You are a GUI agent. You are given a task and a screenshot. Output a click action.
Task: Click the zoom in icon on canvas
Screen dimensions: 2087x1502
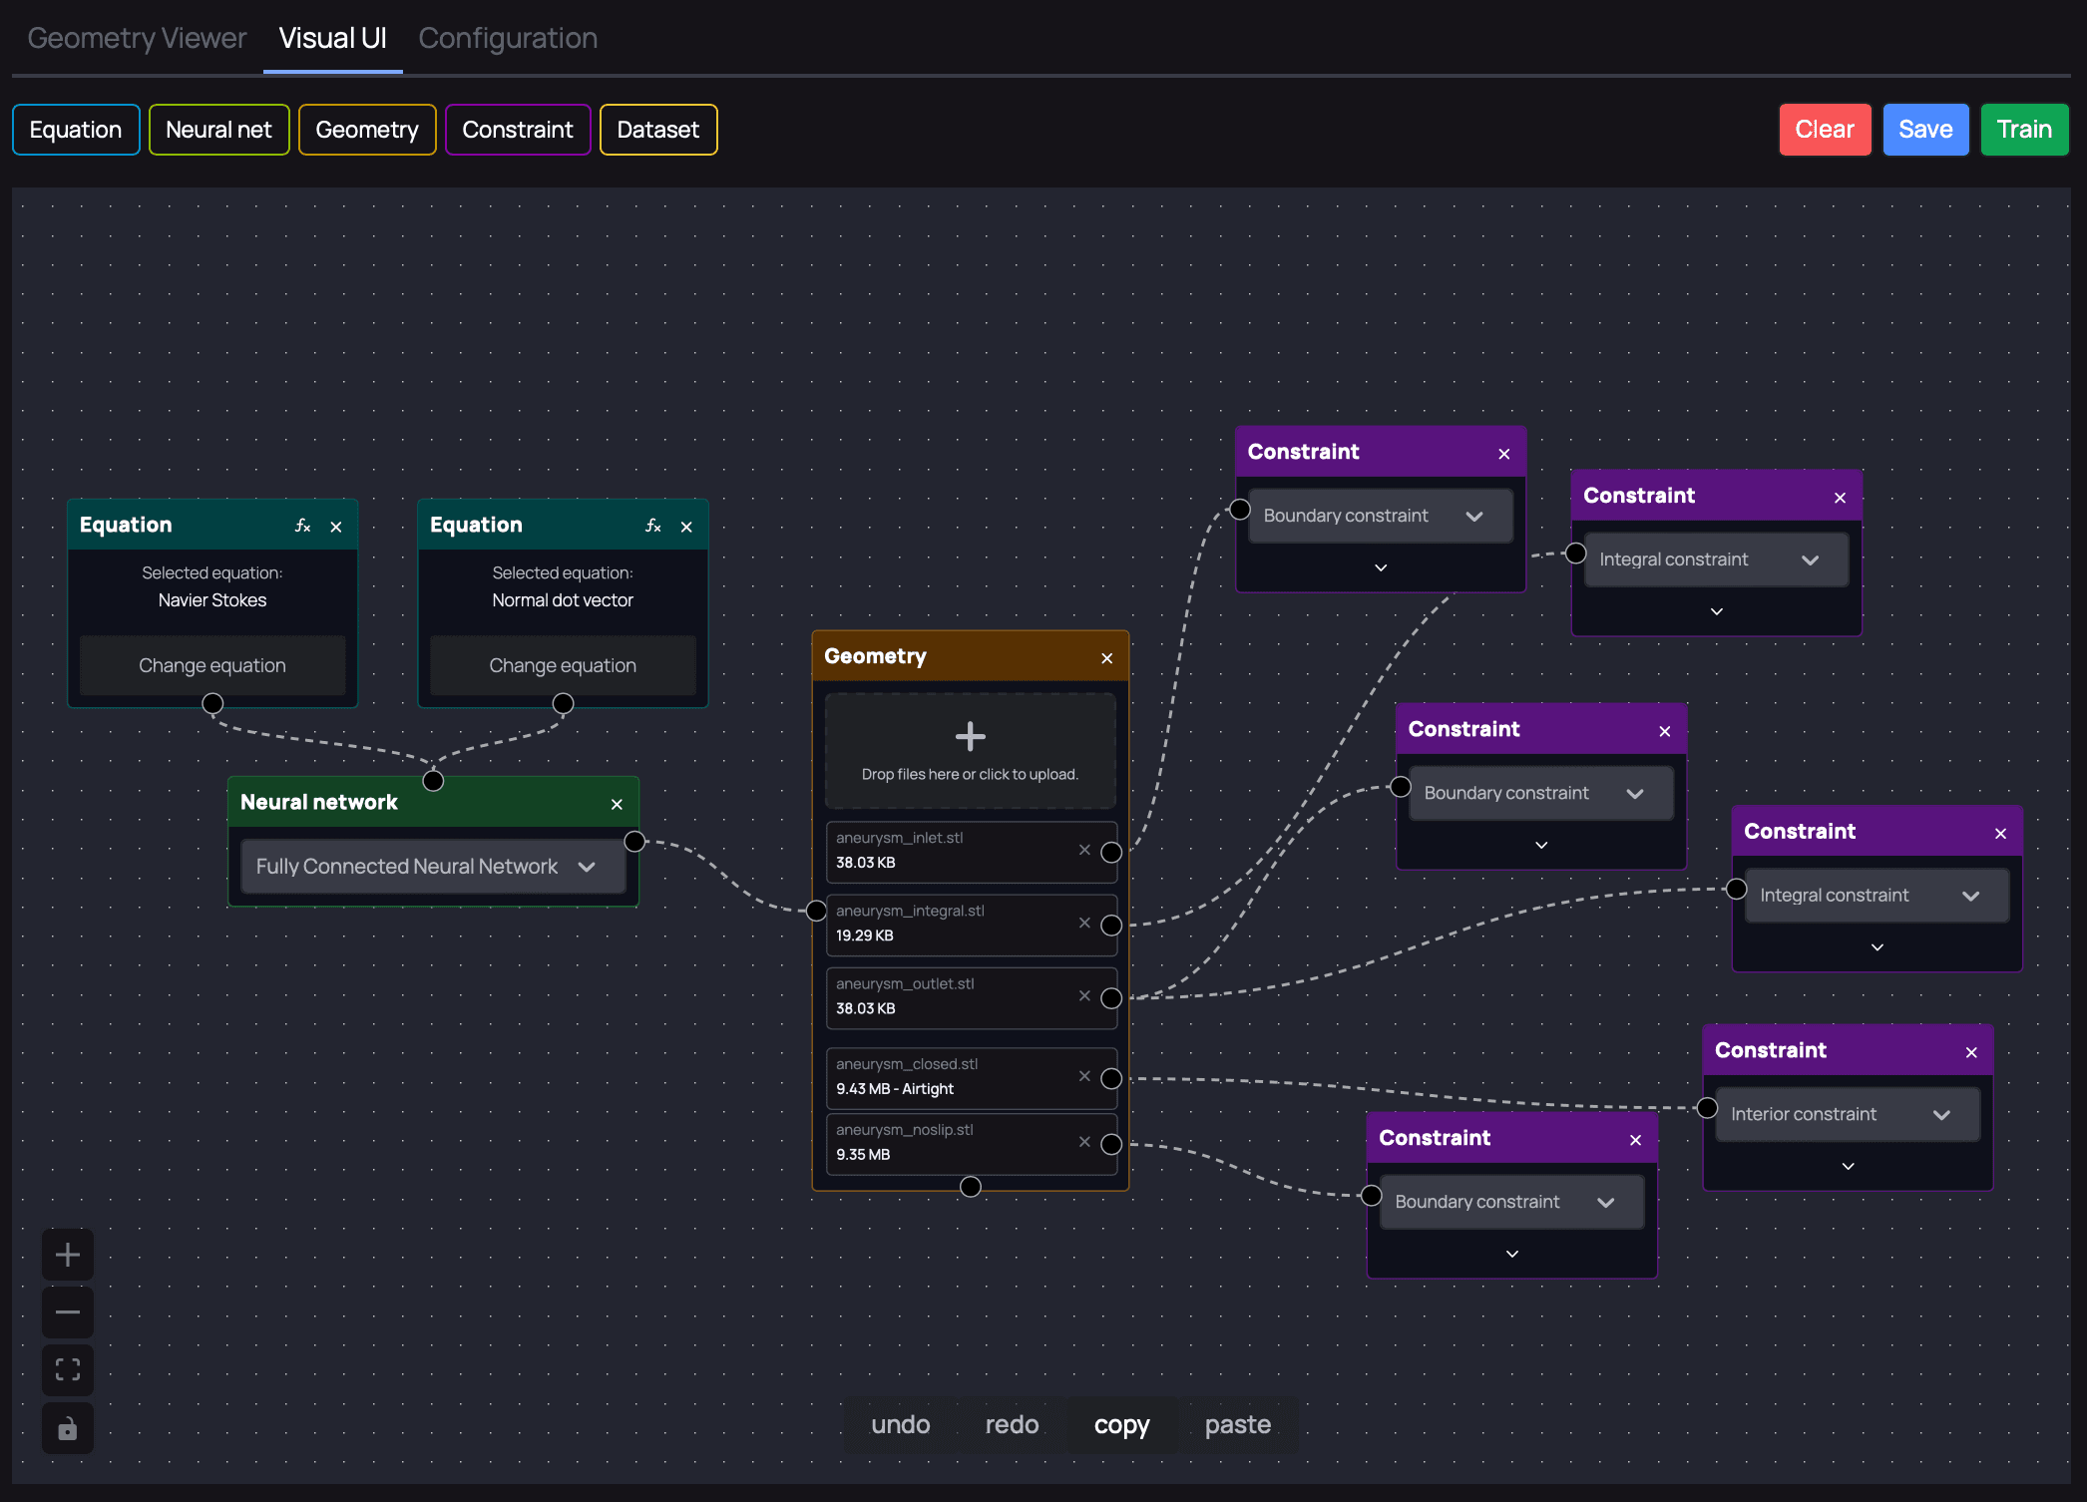pos(67,1254)
